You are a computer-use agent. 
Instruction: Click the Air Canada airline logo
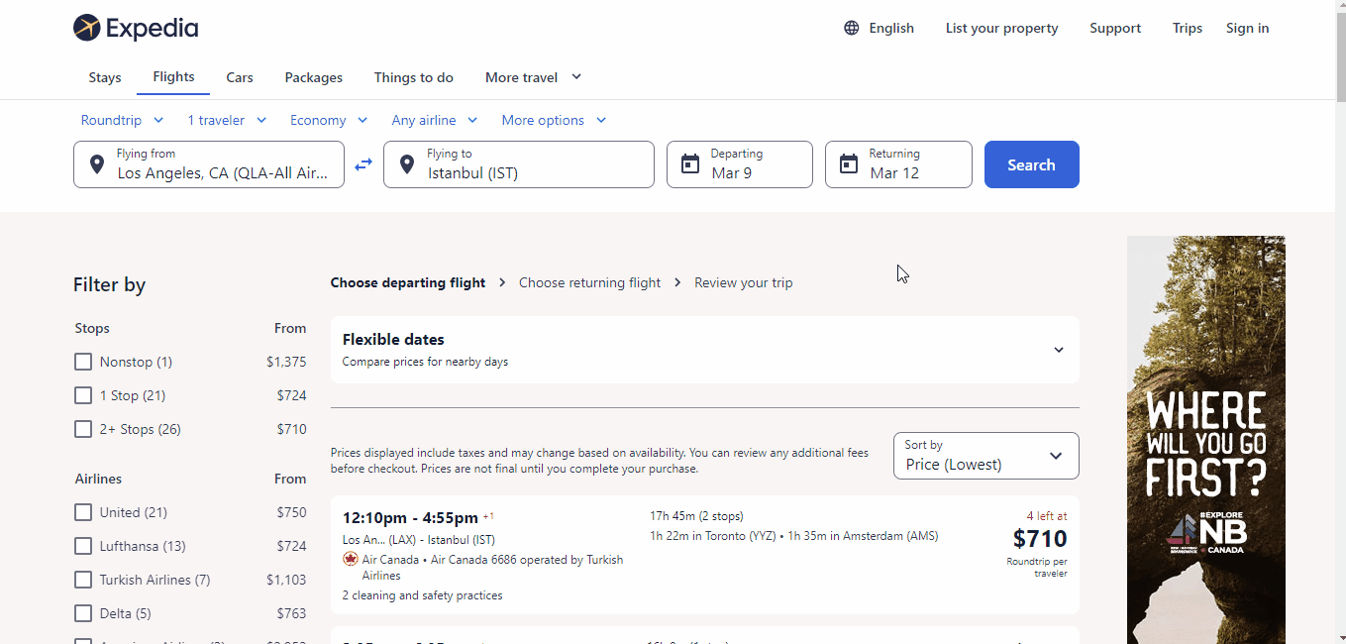pyautogui.click(x=350, y=559)
